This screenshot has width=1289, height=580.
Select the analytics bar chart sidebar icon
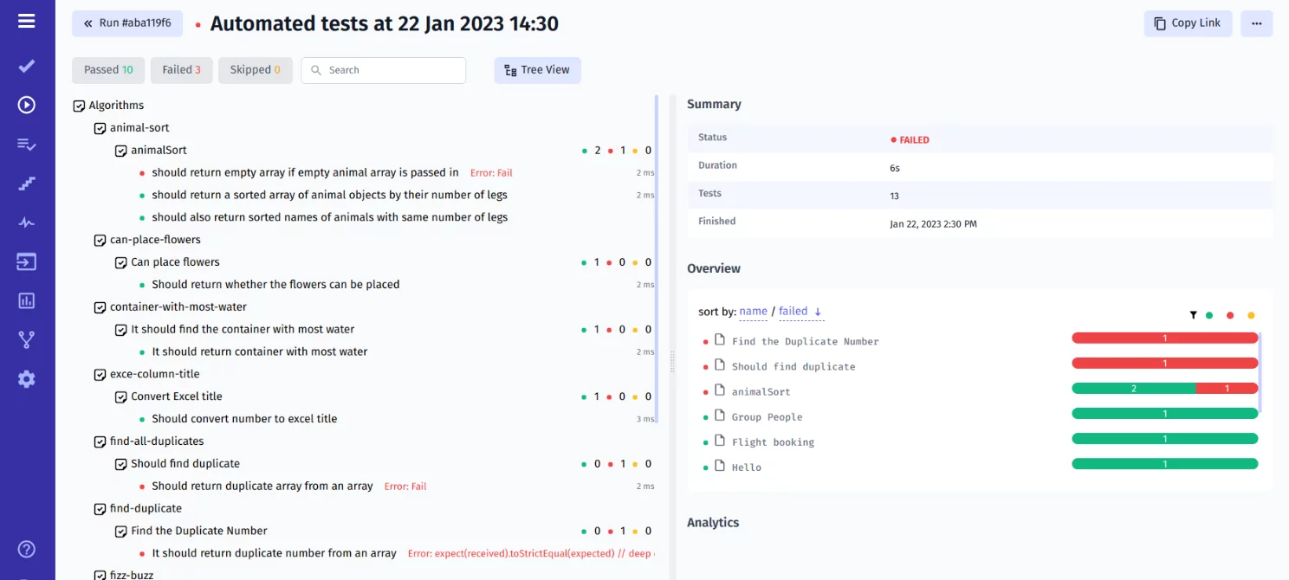(26, 300)
